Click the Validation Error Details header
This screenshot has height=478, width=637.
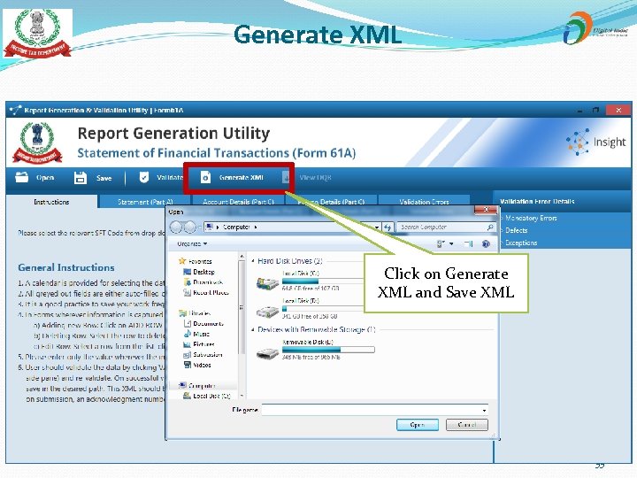click(x=537, y=202)
